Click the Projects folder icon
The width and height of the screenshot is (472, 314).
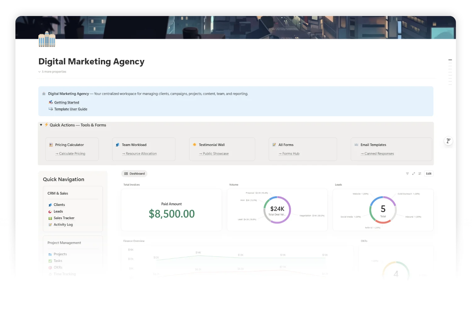pyautogui.click(x=50, y=254)
